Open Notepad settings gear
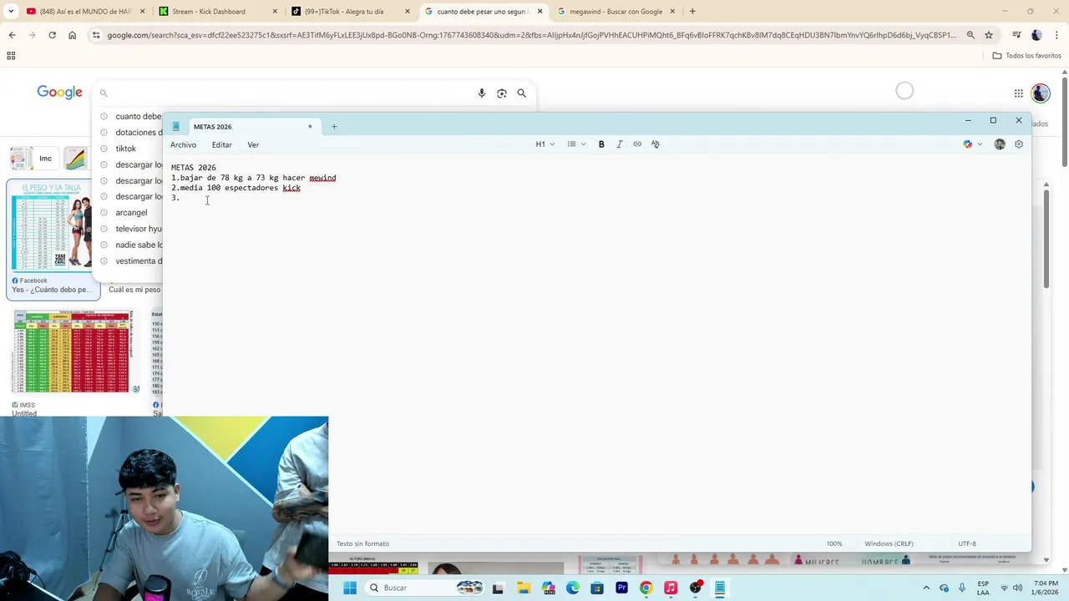 point(1019,144)
